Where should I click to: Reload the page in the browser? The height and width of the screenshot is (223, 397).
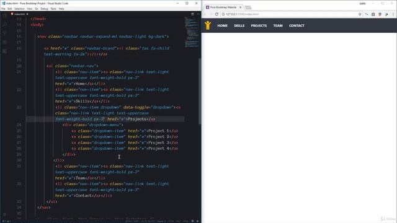(216, 14)
